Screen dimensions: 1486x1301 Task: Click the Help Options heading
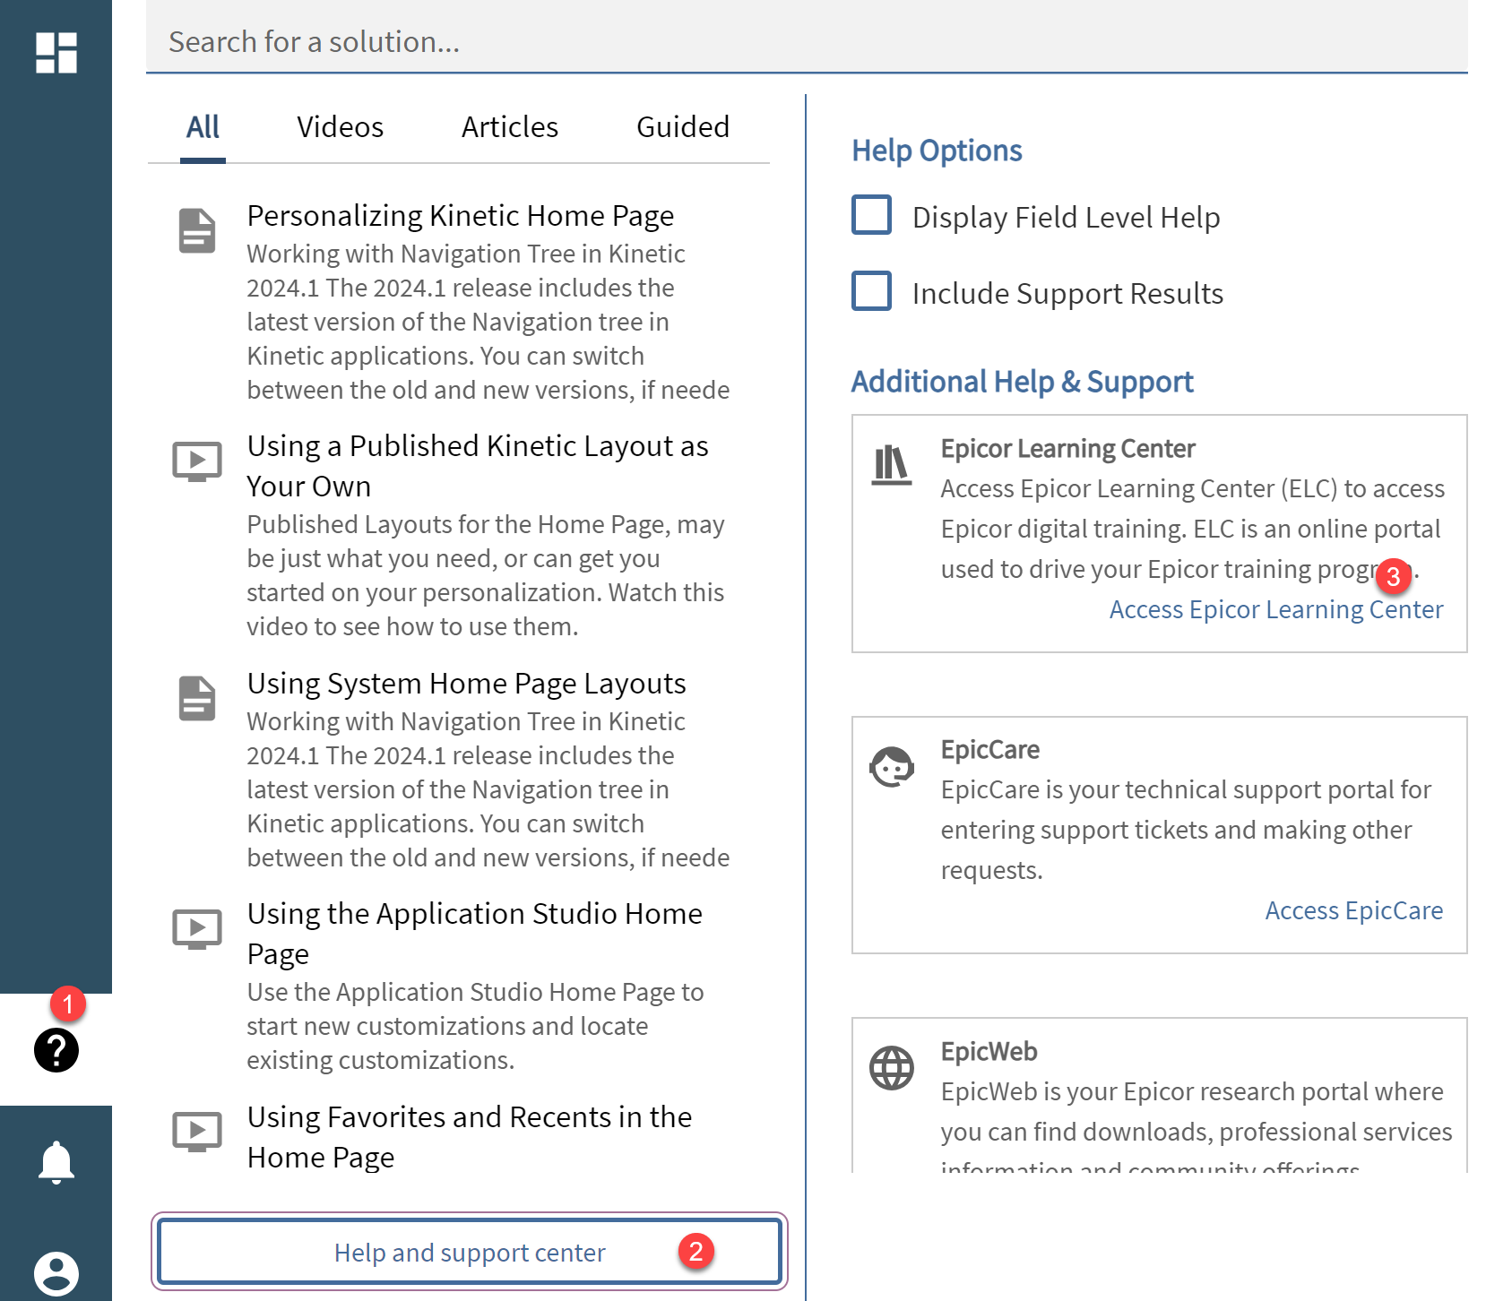937,151
